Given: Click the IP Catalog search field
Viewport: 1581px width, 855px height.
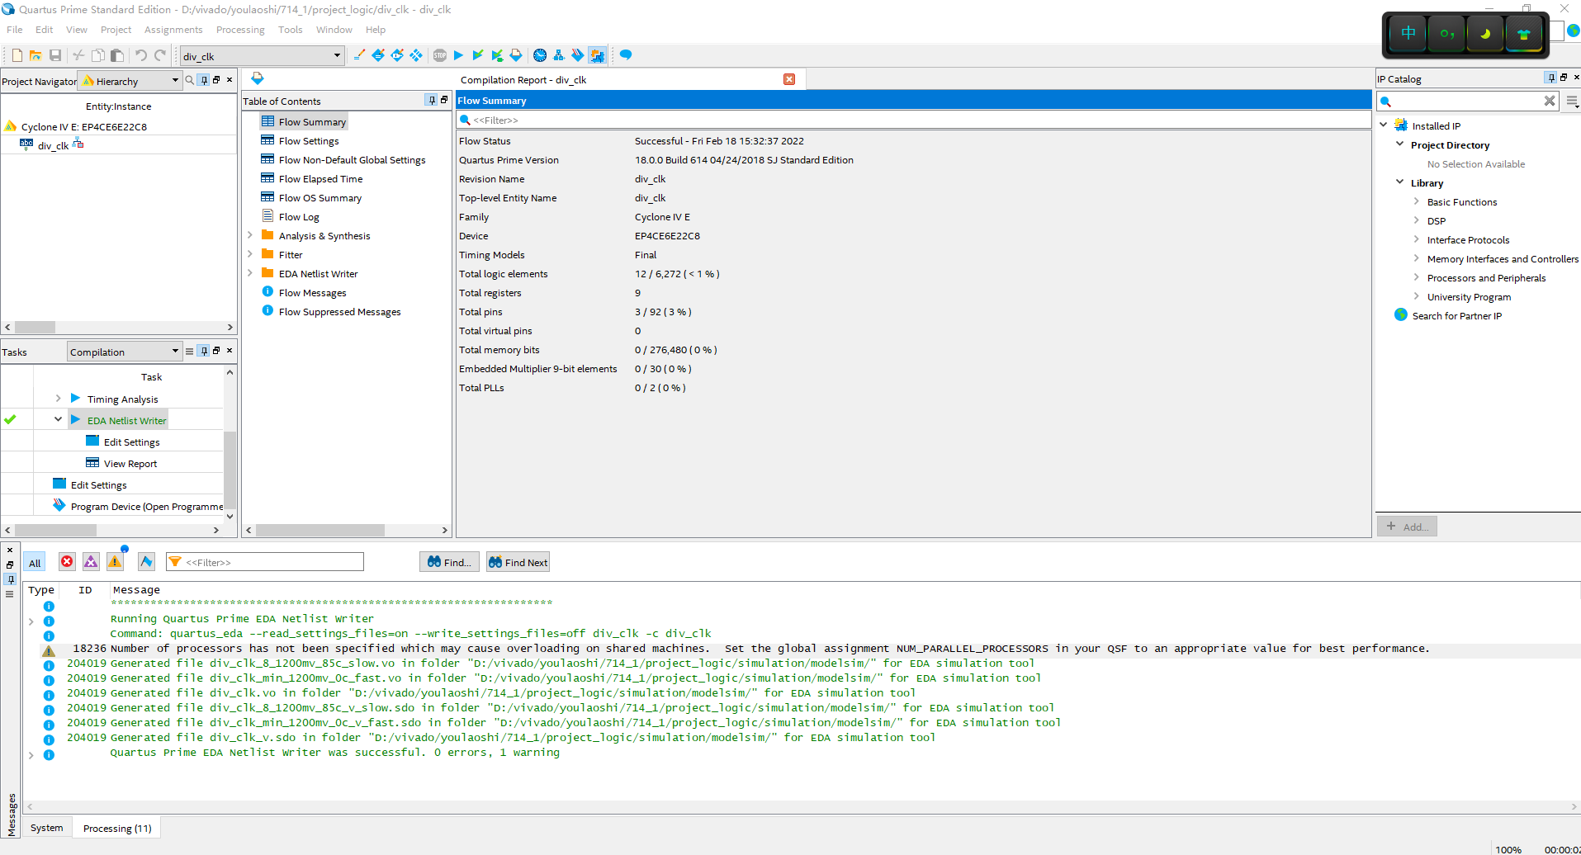Looking at the screenshot, I should click(x=1468, y=101).
